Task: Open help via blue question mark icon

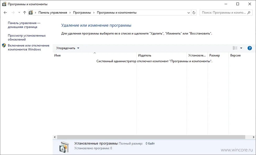Action: point(249,48)
